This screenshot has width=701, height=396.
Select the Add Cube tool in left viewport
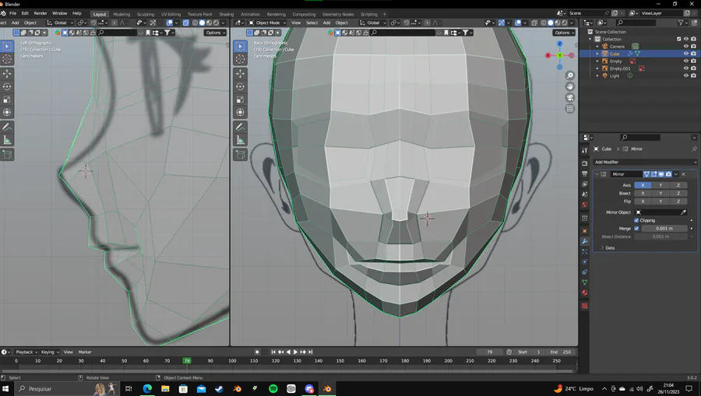(x=7, y=155)
